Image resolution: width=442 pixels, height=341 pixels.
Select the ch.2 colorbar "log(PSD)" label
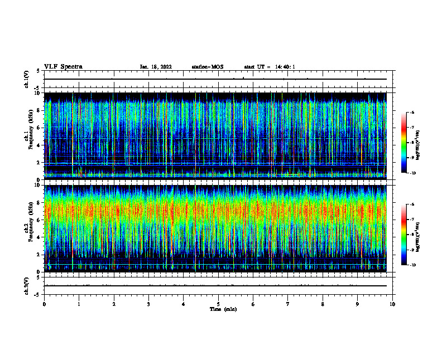pyautogui.click(x=418, y=237)
